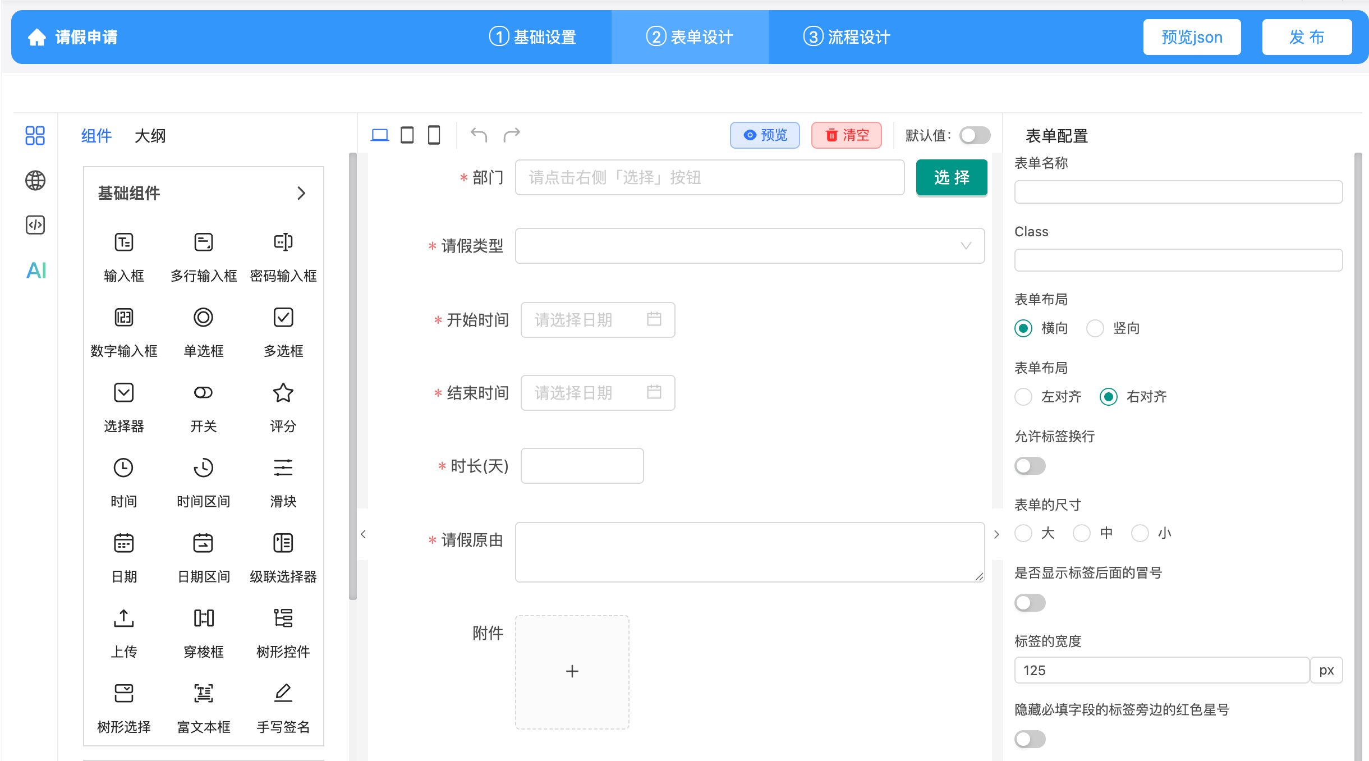The height and width of the screenshot is (761, 1369).
Task: Select the 输入框 component
Action: [124, 256]
